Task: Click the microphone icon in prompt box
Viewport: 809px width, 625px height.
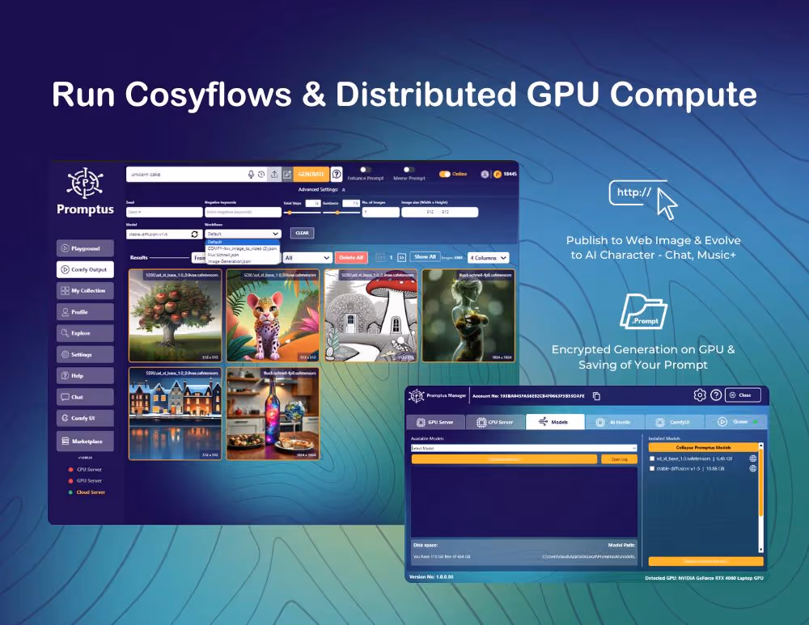Action: (251, 175)
